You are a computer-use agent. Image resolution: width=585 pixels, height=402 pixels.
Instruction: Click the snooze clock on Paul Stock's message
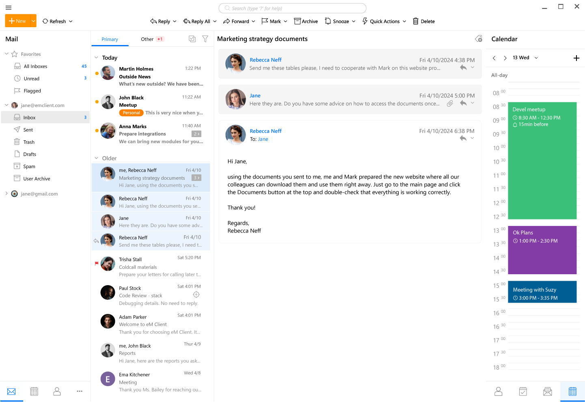[x=196, y=295]
